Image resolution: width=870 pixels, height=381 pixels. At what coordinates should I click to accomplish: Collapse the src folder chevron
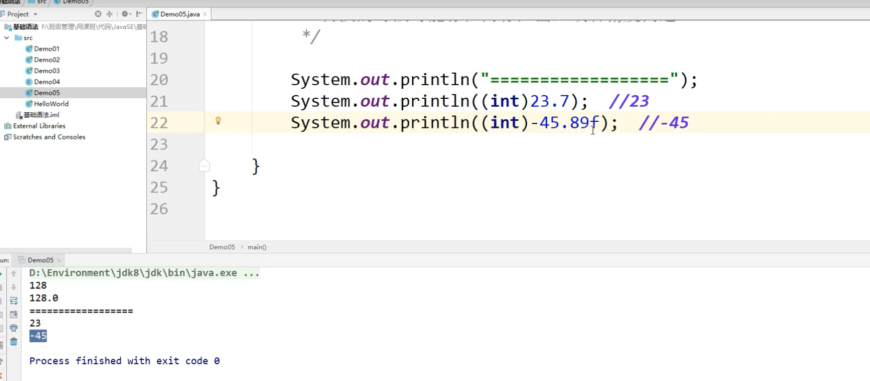(7, 38)
